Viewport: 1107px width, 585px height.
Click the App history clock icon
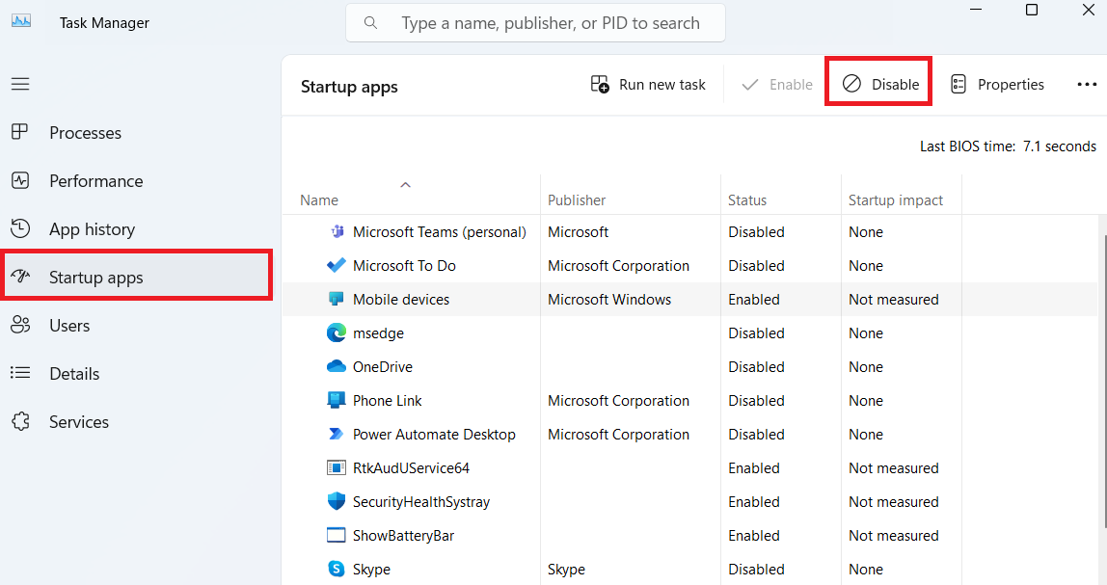pyautogui.click(x=19, y=228)
